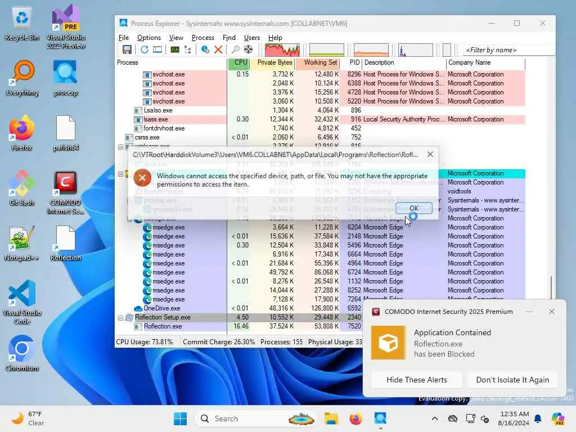Click OK in the error dialog
Viewport: 576px width, 432px height.
pyautogui.click(x=413, y=208)
